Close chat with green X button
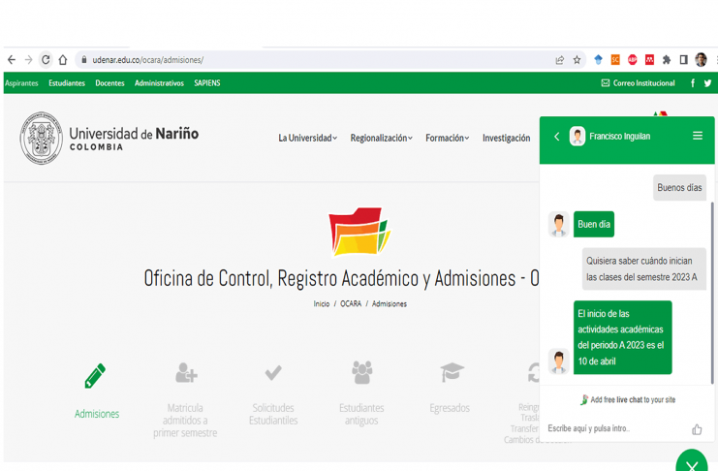 (692, 462)
